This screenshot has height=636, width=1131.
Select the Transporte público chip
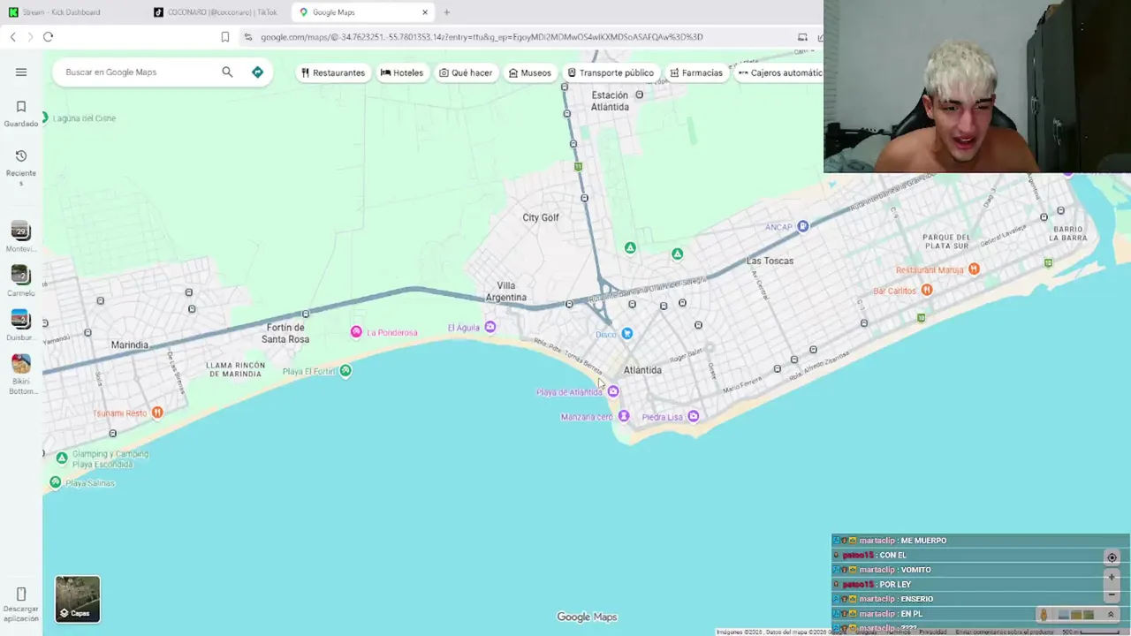611,72
